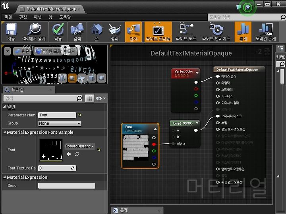Click the Parameter Name field containing Font
The image size is (286, 214).
coord(57,115)
